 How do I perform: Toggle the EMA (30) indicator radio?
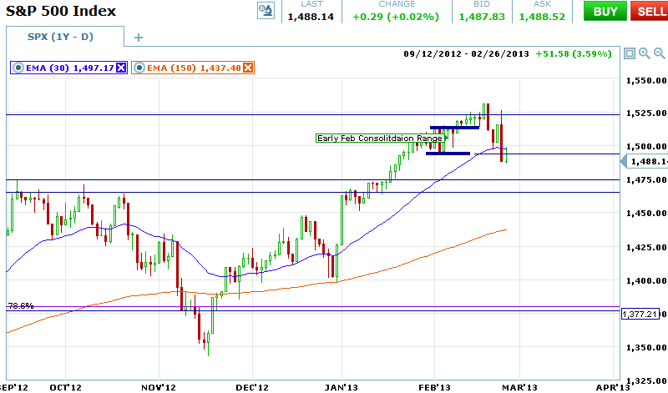(x=18, y=68)
